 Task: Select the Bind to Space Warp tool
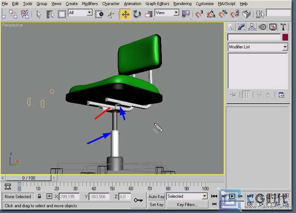pyautogui.click(x=25, y=14)
